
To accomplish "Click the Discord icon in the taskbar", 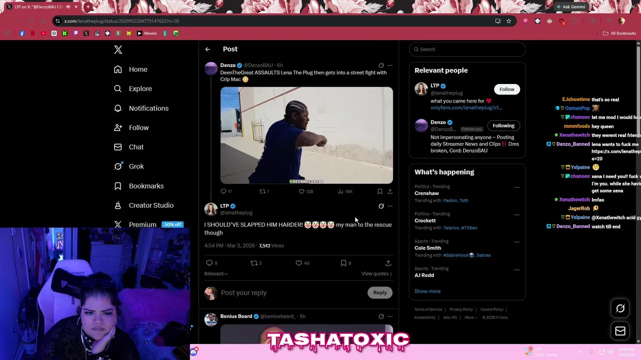I will point(194,352).
